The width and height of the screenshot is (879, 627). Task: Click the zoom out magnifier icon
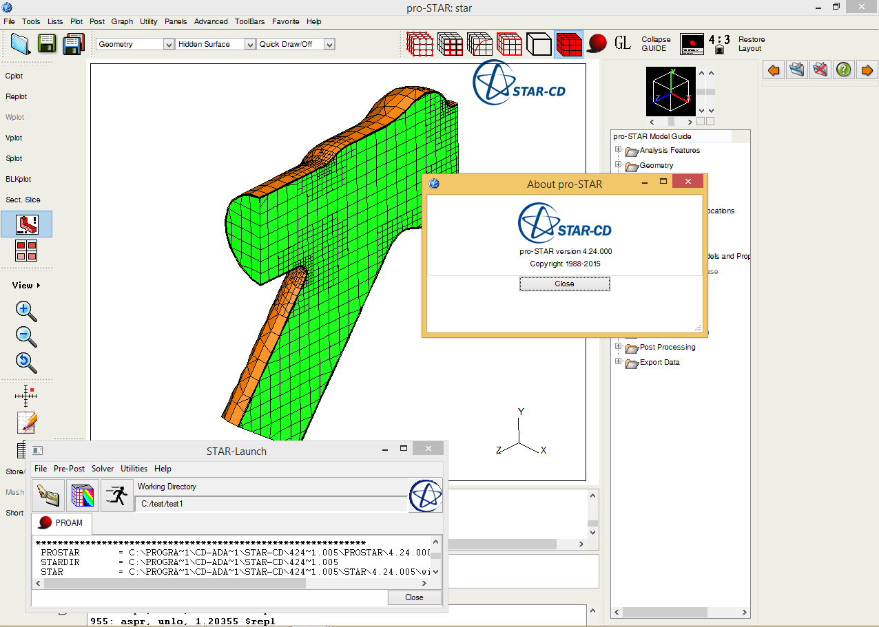26,337
